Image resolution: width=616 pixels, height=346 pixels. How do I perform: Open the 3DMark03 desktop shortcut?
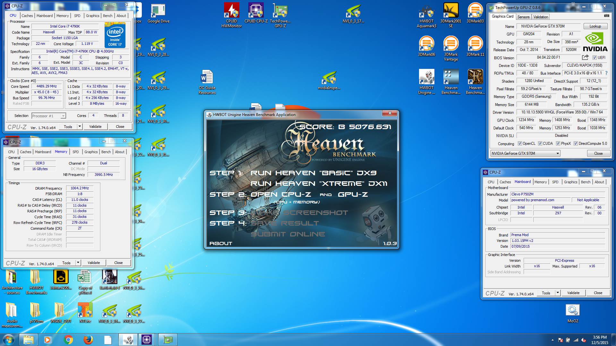(475, 13)
